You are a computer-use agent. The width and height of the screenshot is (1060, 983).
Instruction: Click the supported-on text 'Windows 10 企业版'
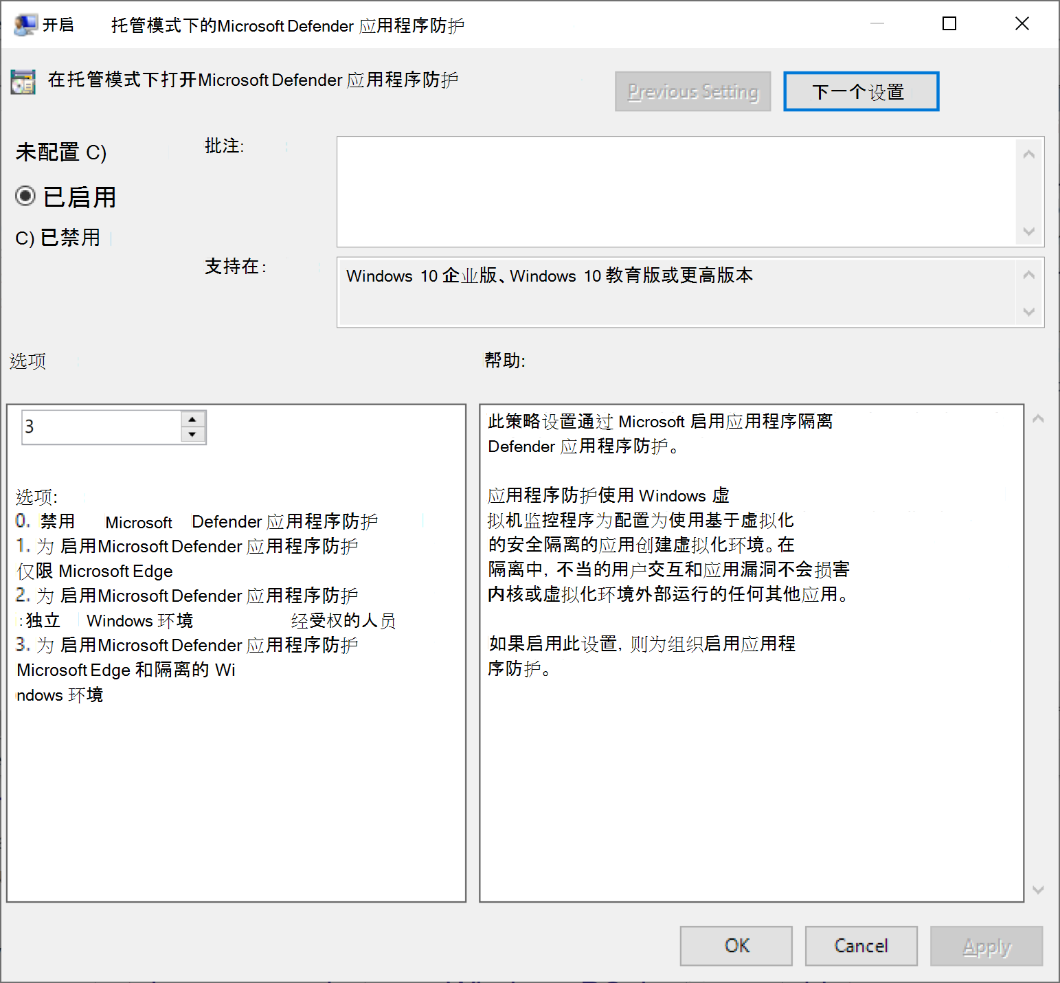421,276
